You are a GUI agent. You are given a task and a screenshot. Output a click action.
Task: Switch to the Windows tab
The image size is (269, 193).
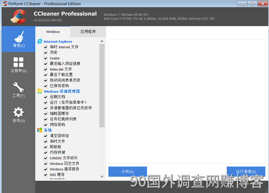tap(53, 32)
